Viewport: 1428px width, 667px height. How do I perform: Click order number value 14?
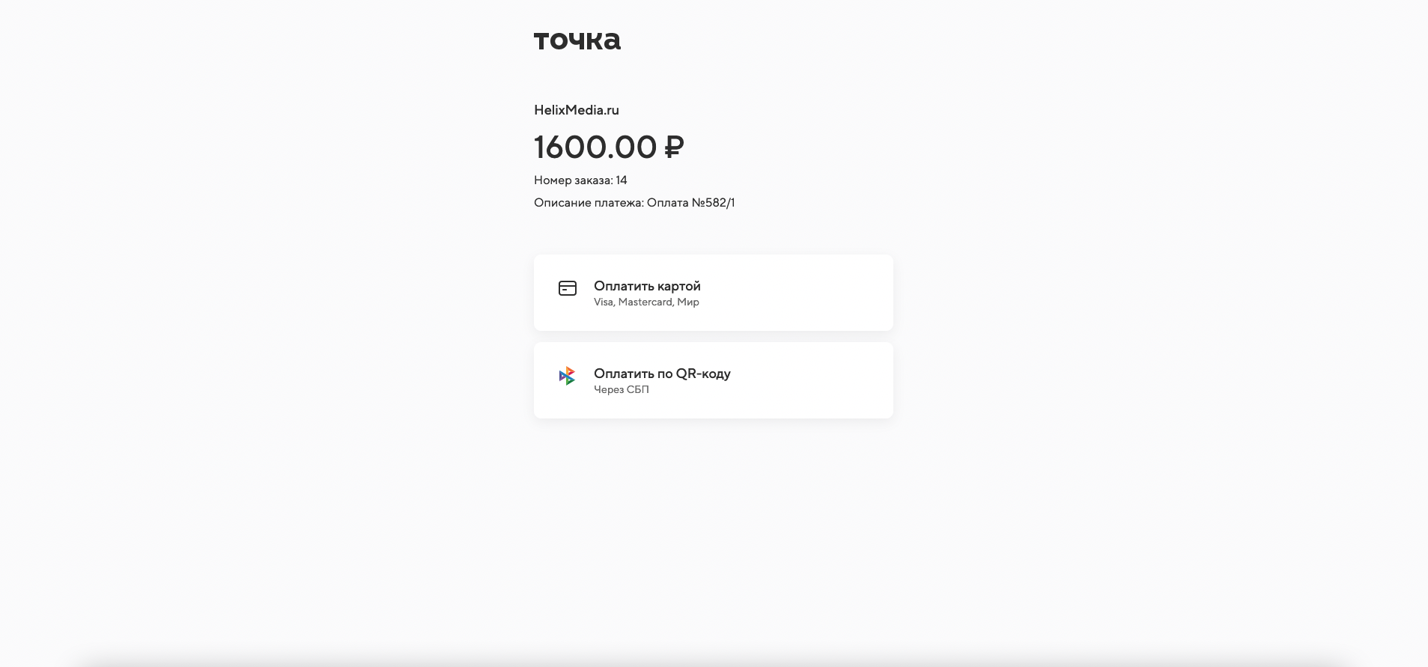click(x=622, y=180)
